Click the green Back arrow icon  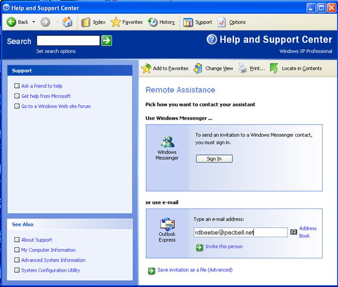pos(11,22)
